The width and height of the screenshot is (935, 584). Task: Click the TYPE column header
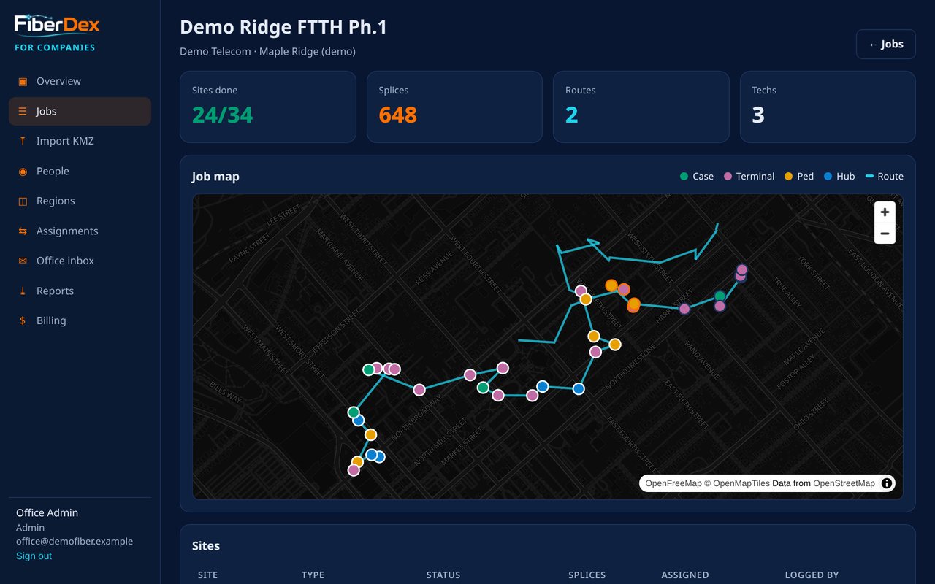point(313,575)
